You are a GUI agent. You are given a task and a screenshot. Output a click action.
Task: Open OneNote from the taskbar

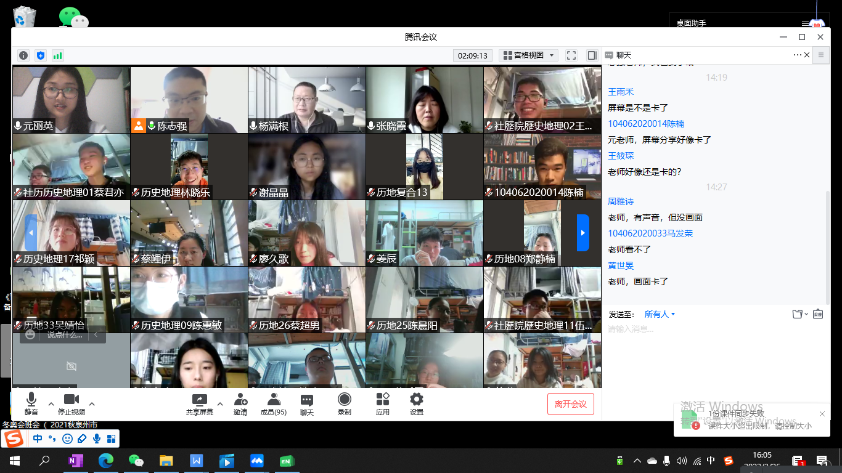tap(76, 460)
